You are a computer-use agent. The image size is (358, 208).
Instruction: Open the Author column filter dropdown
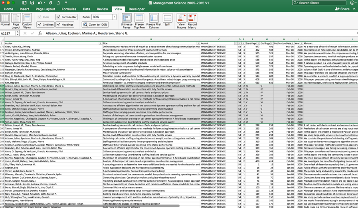[x=100, y=43]
